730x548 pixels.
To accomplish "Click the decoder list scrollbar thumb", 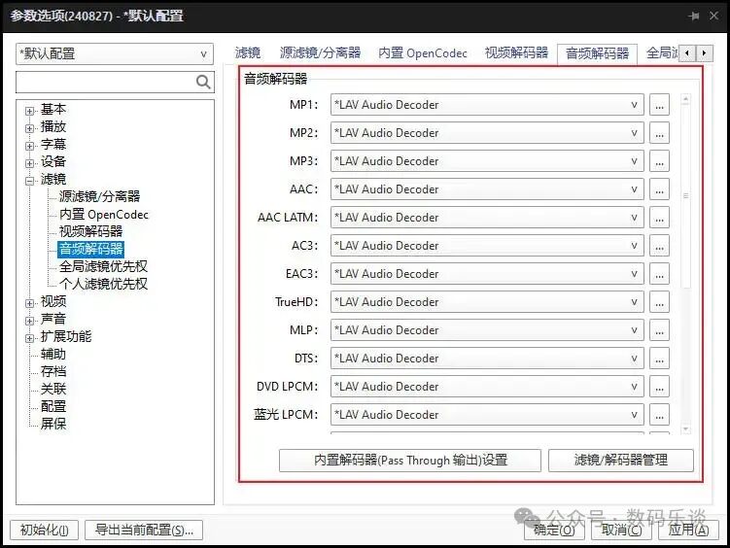I will 685,196.
